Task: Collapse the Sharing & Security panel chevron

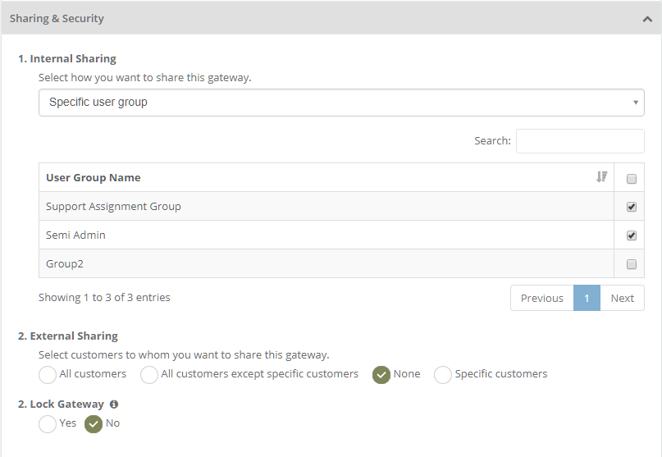Action: pyautogui.click(x=647, y=19)
